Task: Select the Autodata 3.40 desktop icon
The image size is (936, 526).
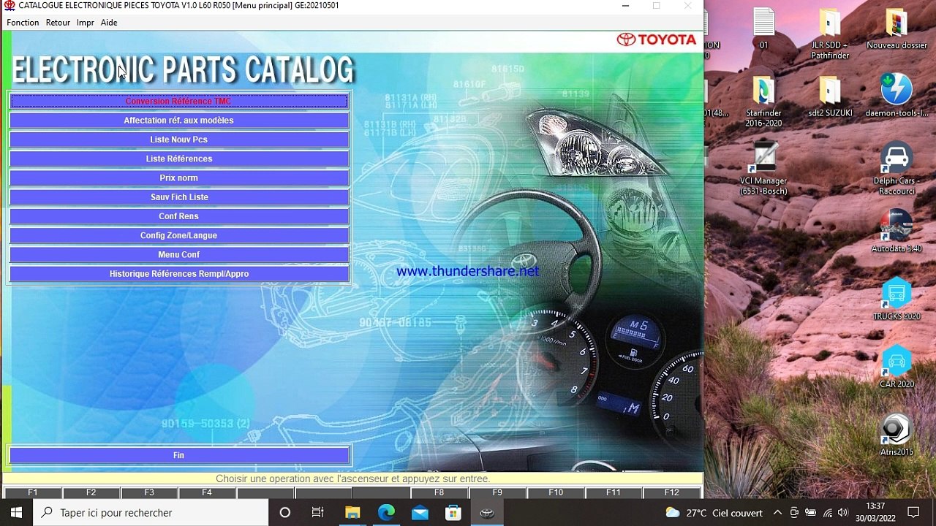Action: point(897,232)
